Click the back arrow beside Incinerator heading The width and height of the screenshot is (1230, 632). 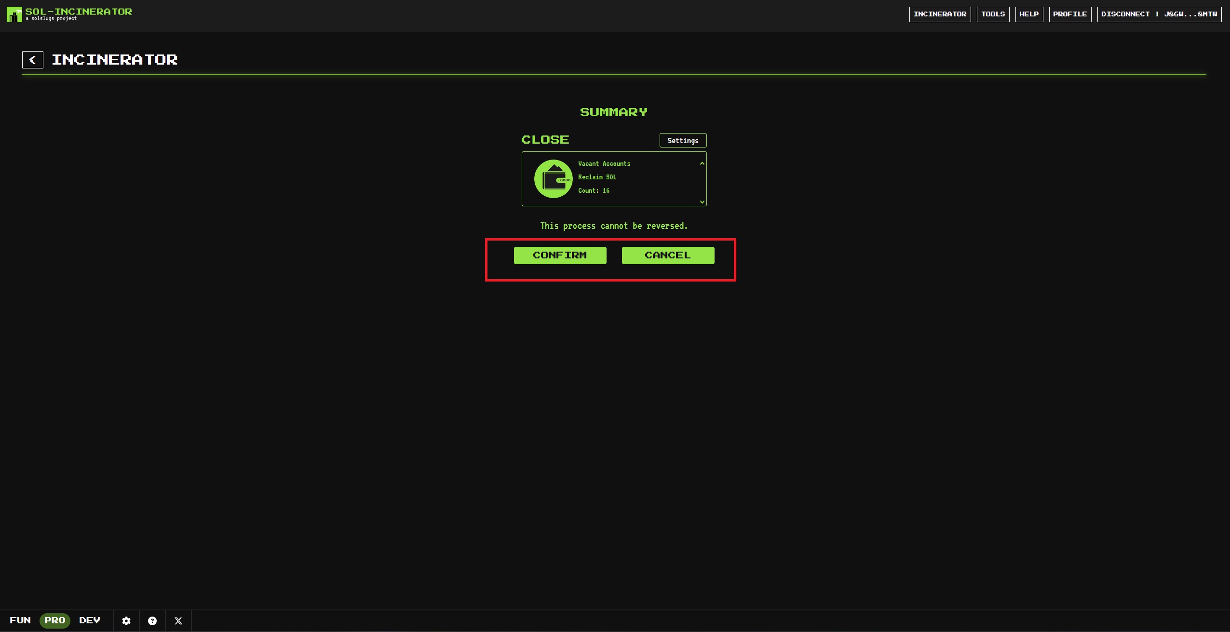point(33,60)
